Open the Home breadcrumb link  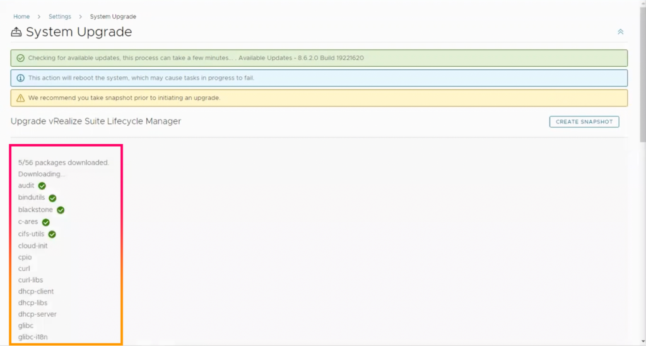tap(21, 16)
